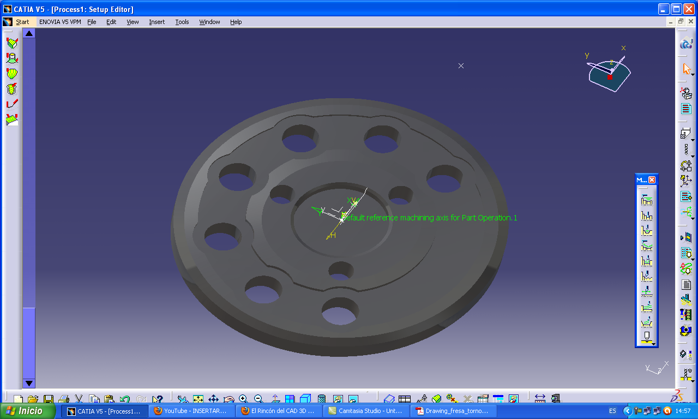Click the Measure Between icon
This screenshot has height=419, width=698.
point(540,399)
